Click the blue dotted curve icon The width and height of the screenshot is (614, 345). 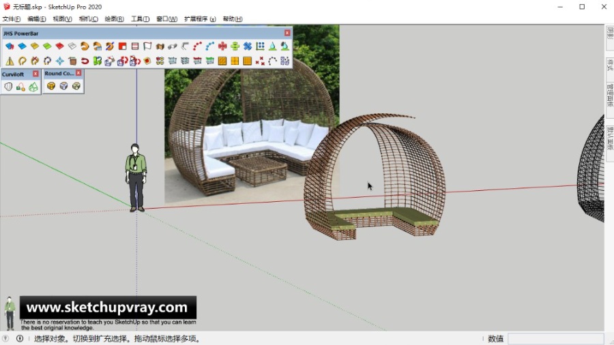click(x=210, y=46)
